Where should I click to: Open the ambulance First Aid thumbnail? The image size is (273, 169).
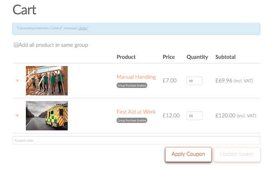pos(47,116)
